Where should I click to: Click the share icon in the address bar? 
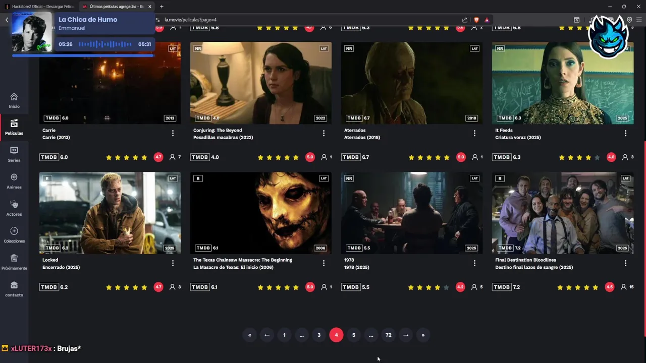click(465, 20)
